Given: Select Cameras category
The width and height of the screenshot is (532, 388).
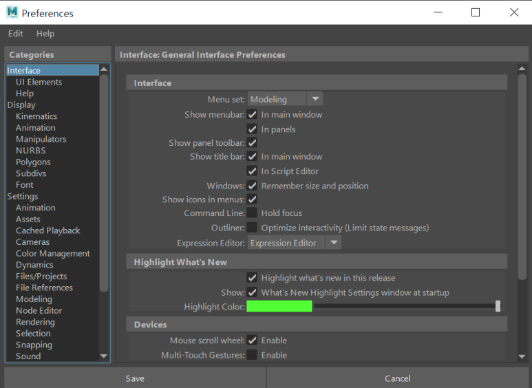Looking at the screenshot, I should [32, 242].
